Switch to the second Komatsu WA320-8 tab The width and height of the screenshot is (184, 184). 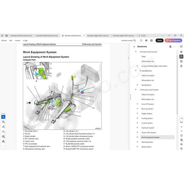tap(47, 35)
